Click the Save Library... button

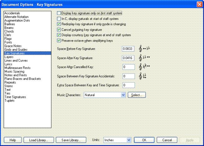(73, 140)
